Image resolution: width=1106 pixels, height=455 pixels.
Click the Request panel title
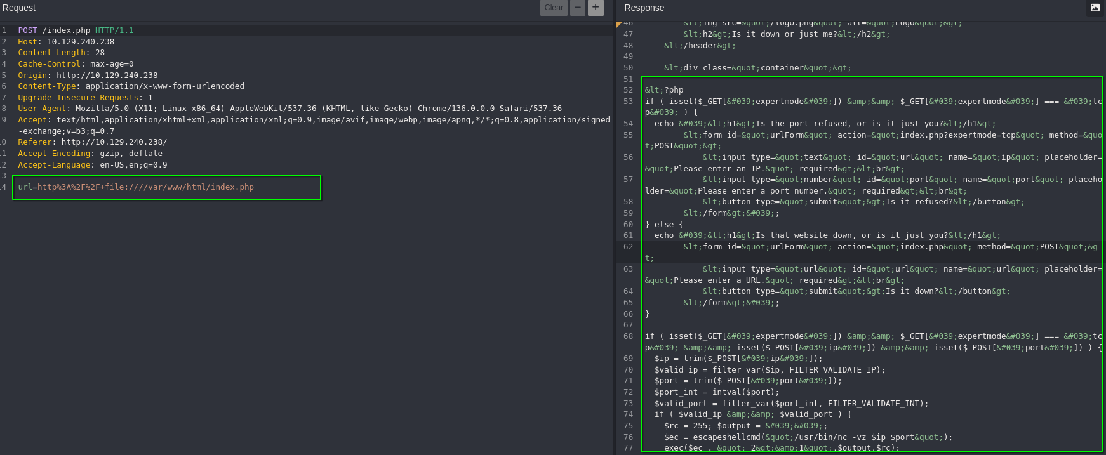[19, 8]
